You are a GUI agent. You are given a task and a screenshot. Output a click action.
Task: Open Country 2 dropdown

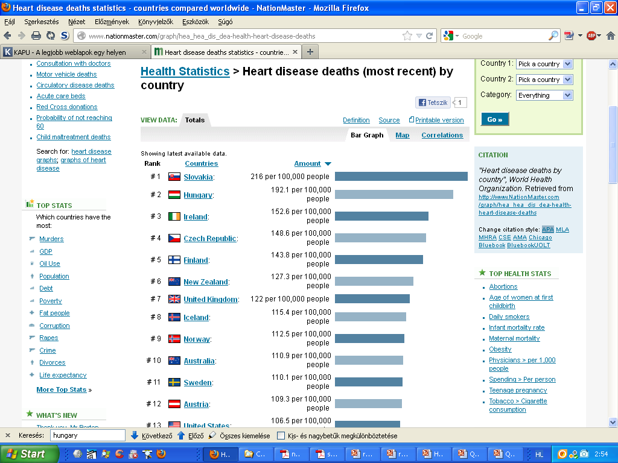tap(544, 80)
